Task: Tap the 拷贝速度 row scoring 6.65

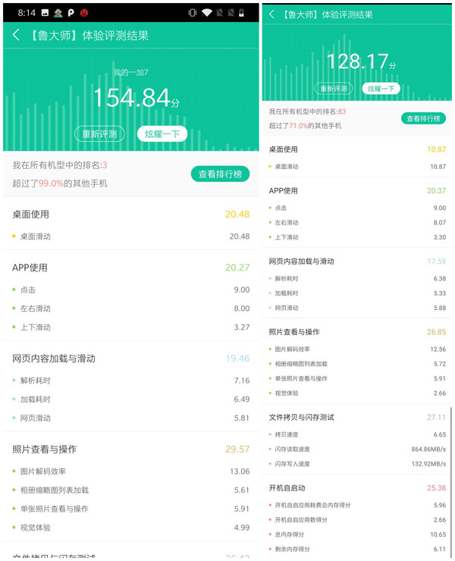Action: click(357, 434)
